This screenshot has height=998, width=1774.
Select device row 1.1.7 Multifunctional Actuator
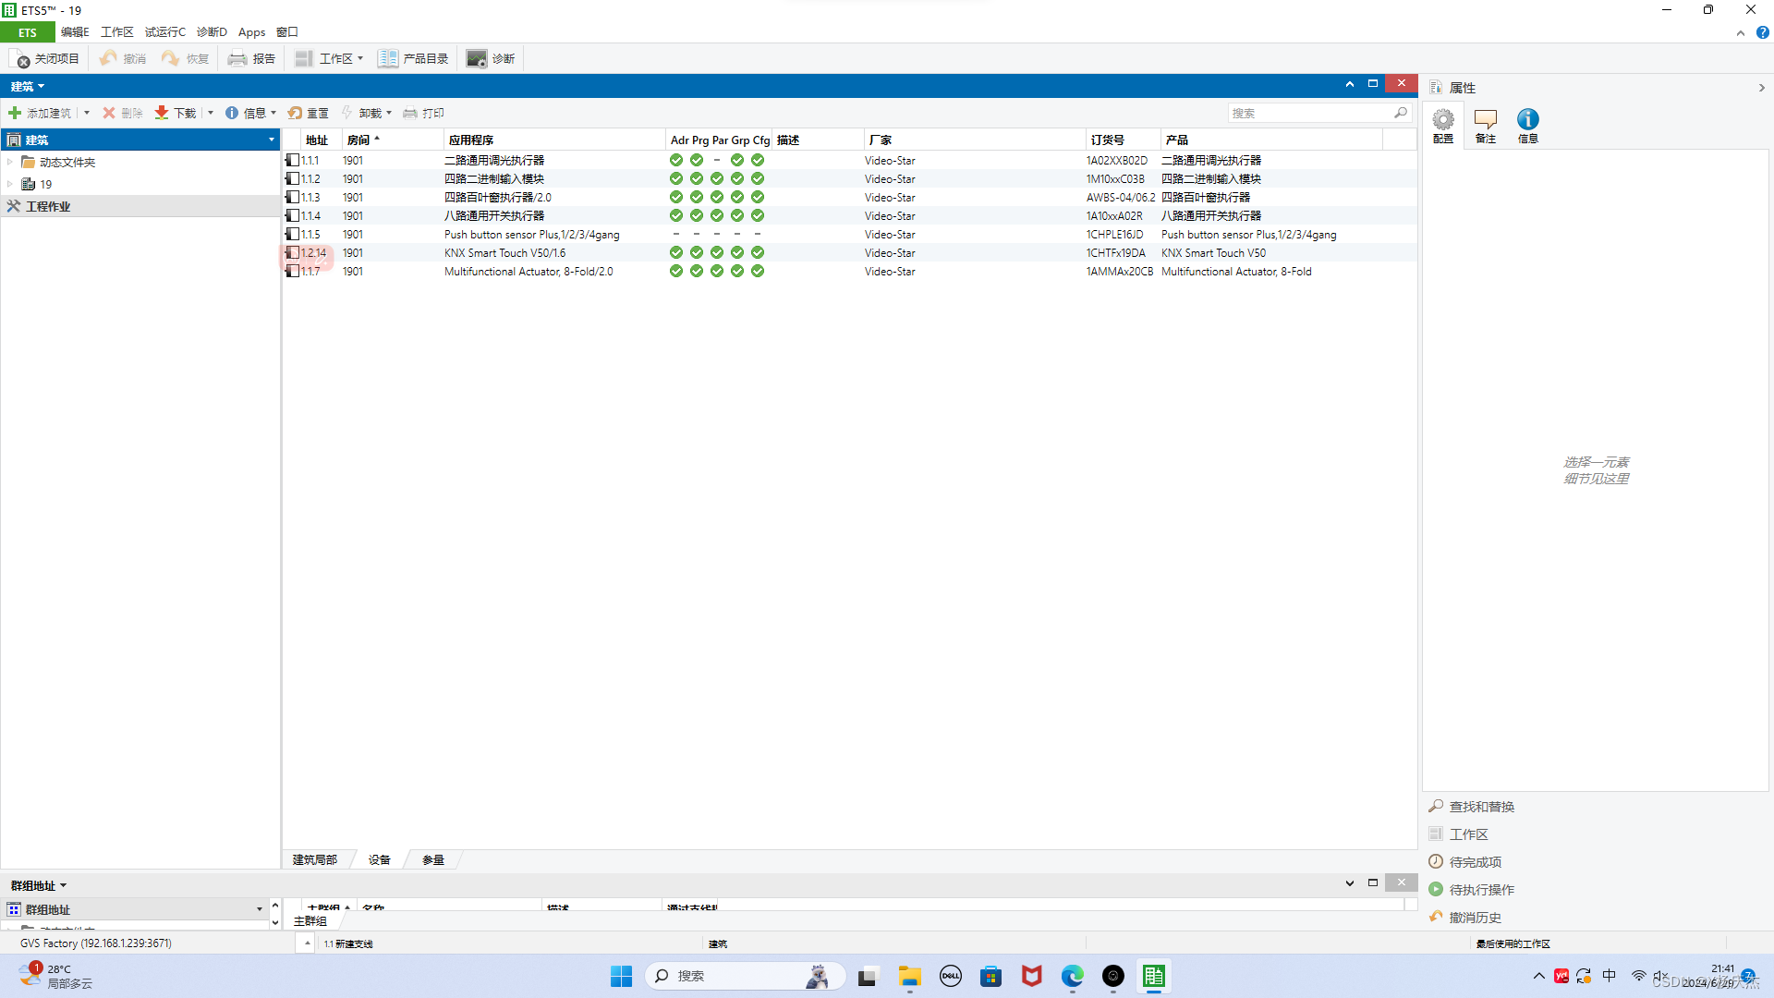(x=528, y=272)
